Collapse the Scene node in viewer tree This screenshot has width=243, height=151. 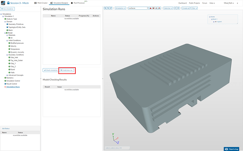(210, 17)
